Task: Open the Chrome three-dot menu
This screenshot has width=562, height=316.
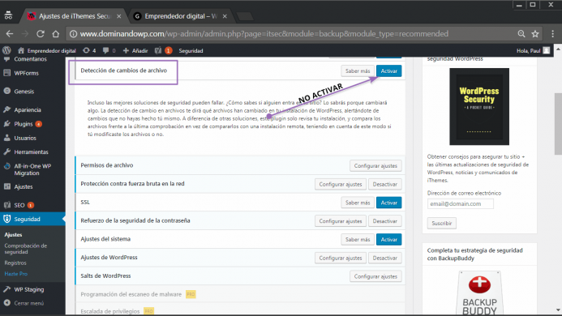Action: pos(552,34)
